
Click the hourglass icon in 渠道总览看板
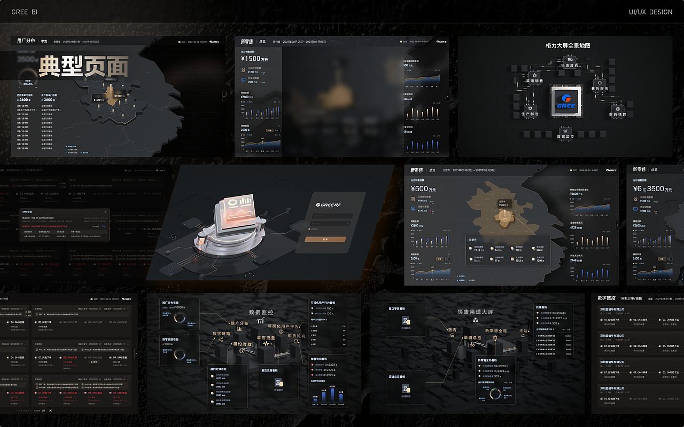(406, 388)
